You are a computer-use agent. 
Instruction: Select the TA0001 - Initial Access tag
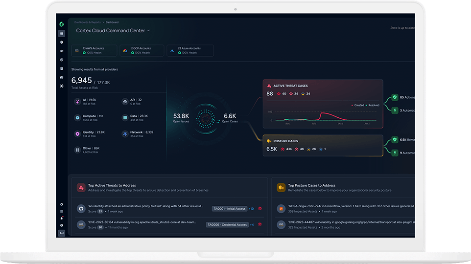coord(230,209)
